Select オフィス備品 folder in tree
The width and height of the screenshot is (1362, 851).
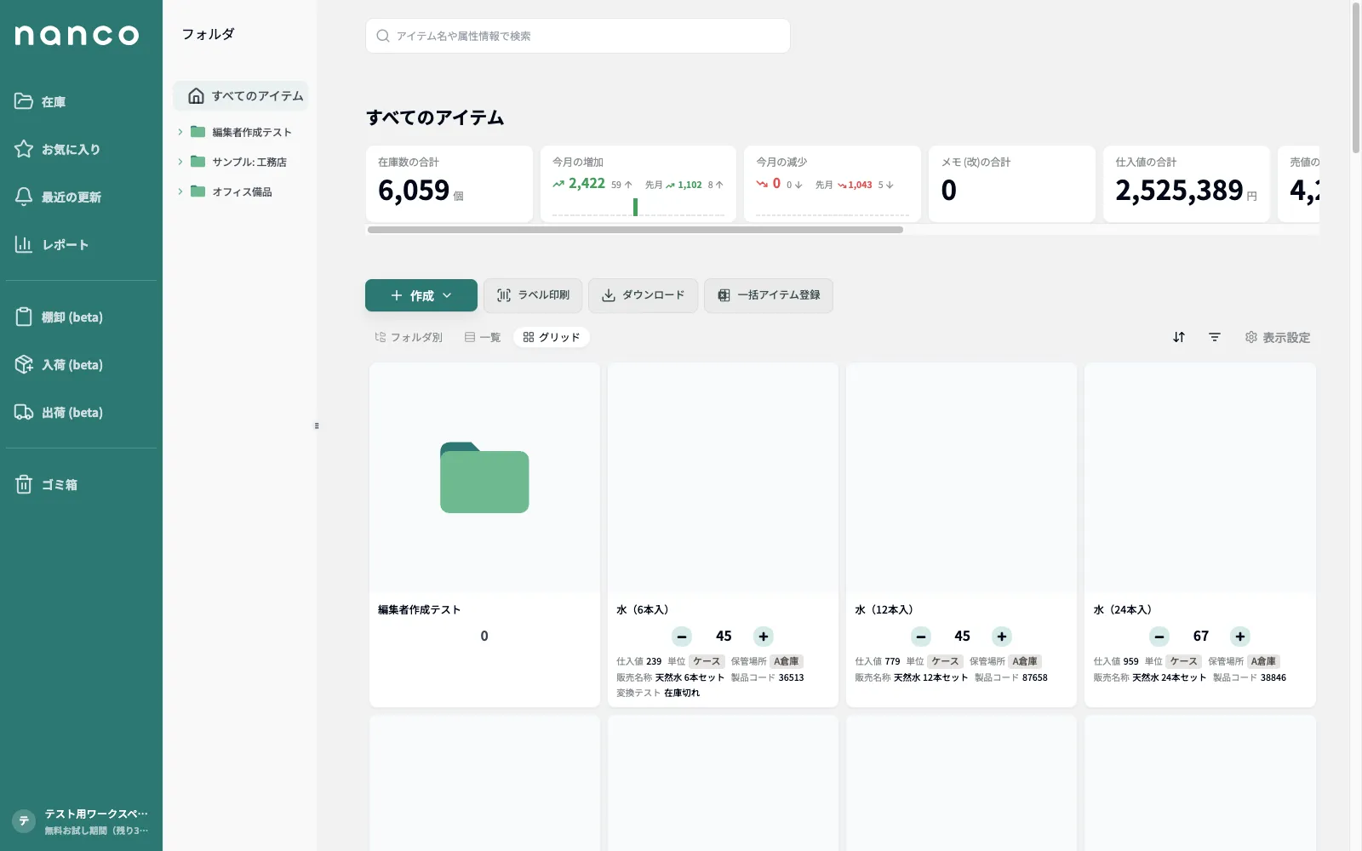pos(242,191)
